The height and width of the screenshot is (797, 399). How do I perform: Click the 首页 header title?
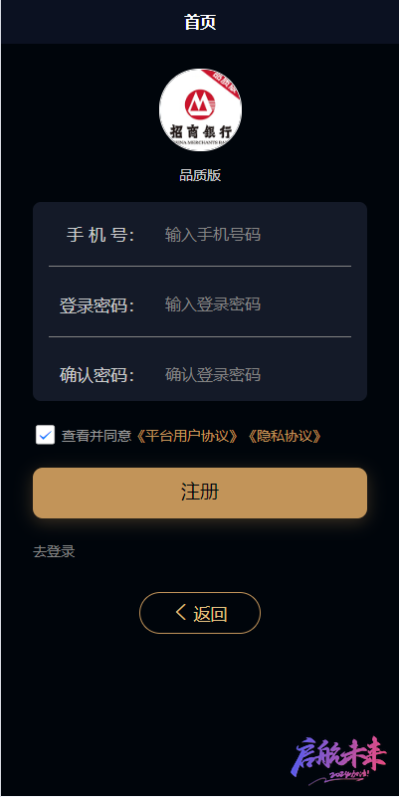coord(200,22)
